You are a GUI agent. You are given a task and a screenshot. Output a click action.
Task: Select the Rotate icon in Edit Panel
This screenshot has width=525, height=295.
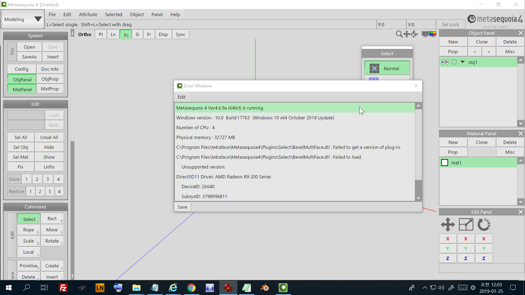[484, 225]
